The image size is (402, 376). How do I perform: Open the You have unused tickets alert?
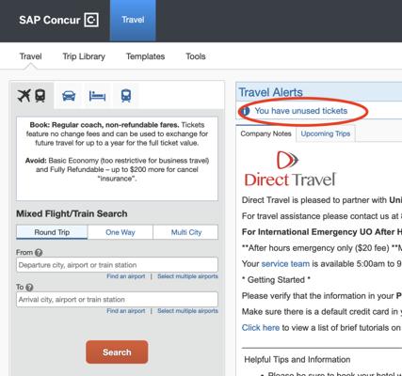coord(301,111)
